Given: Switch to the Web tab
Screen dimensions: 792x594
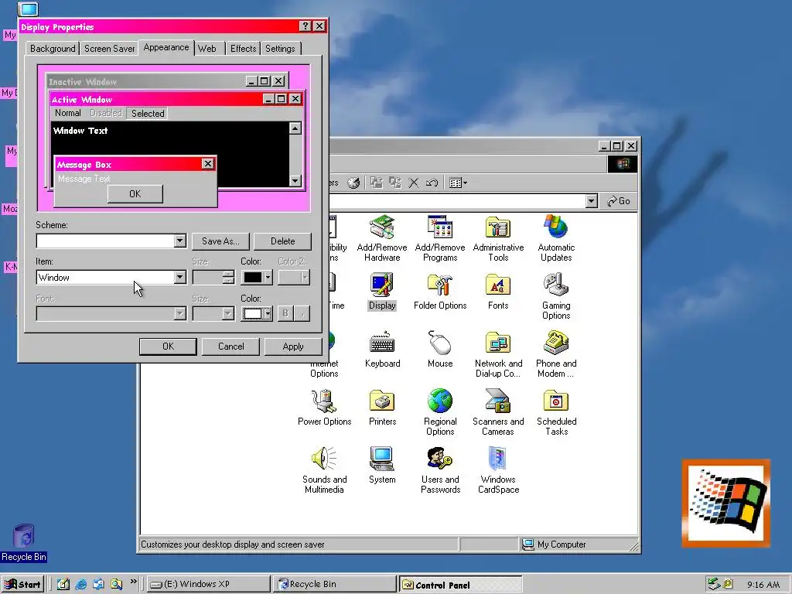Looking at the screenshot, I should click(207, 49).
